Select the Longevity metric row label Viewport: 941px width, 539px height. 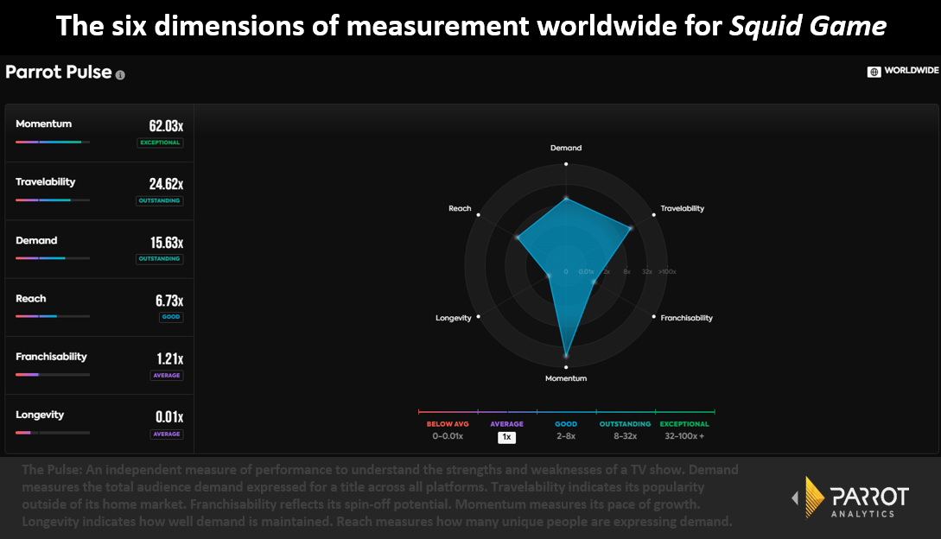pos(40,415)
